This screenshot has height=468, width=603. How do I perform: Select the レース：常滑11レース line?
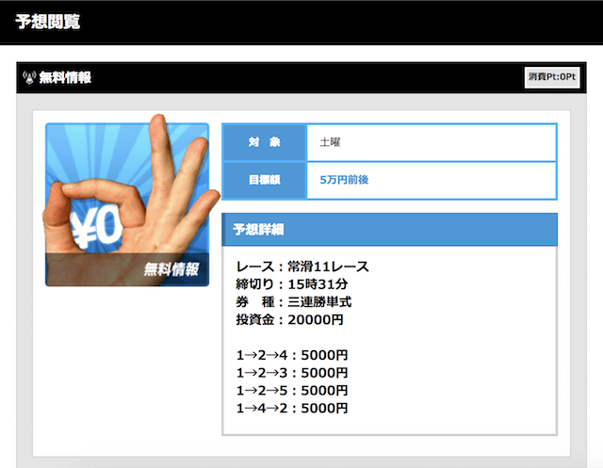tap(302, 266)
